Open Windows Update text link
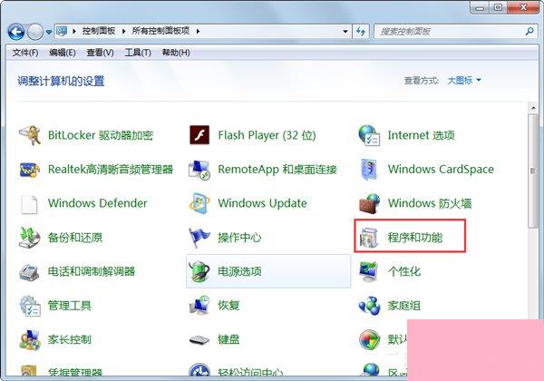The width and height of the screenshot is (544, 381). pos(262,203)
